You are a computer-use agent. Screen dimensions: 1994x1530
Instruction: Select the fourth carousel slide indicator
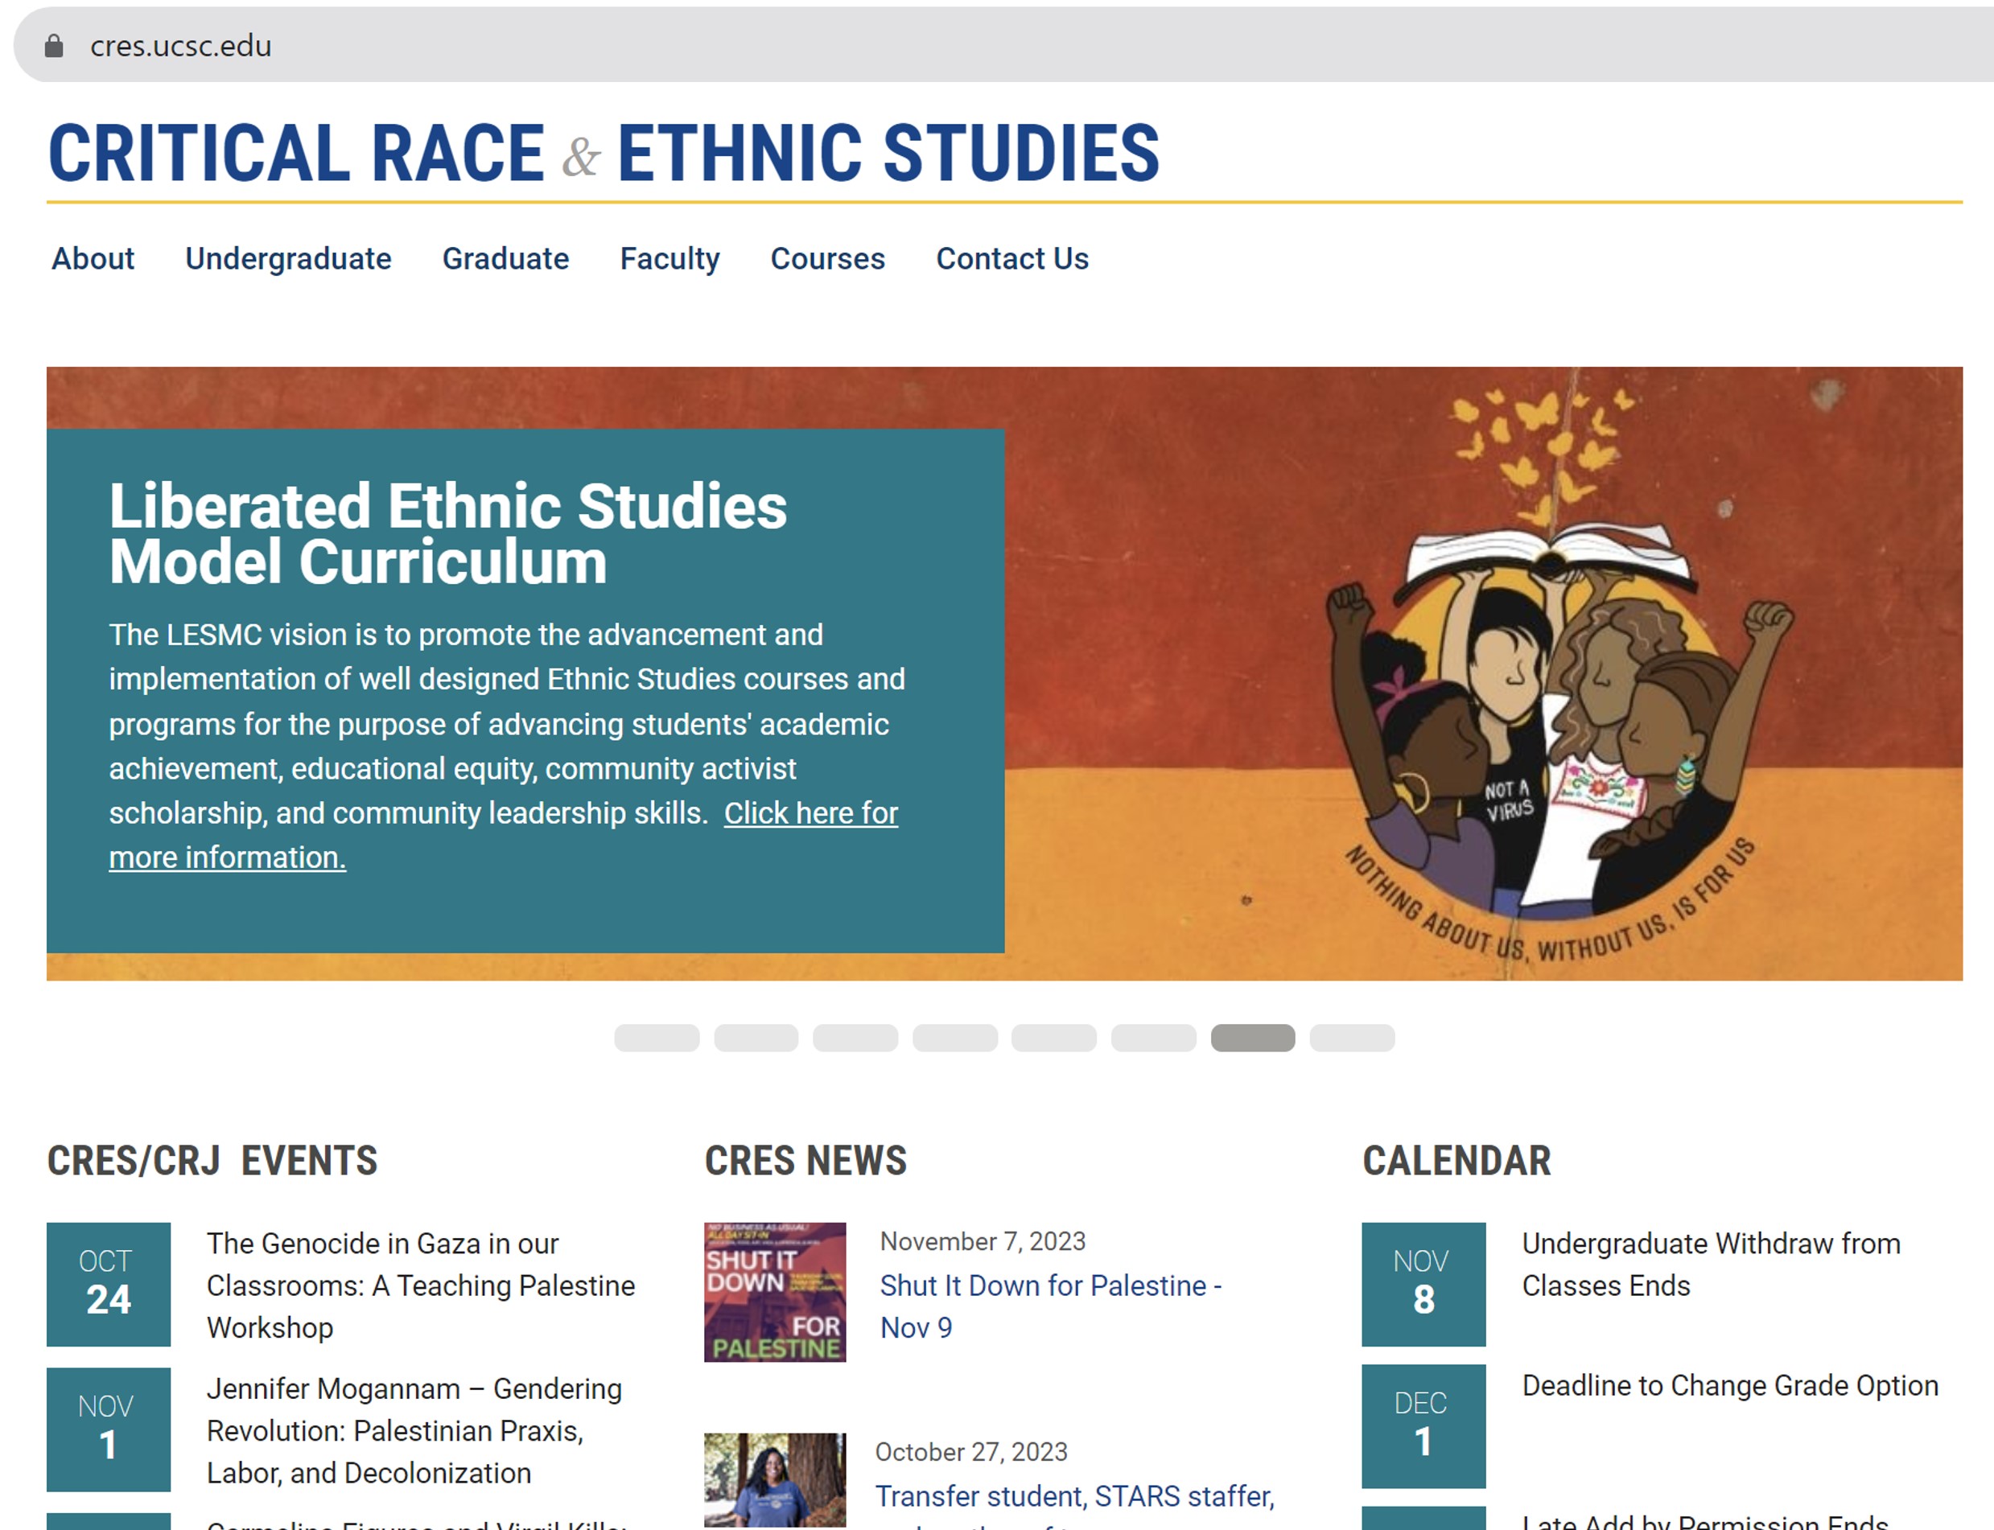(x=954, y=1039)
